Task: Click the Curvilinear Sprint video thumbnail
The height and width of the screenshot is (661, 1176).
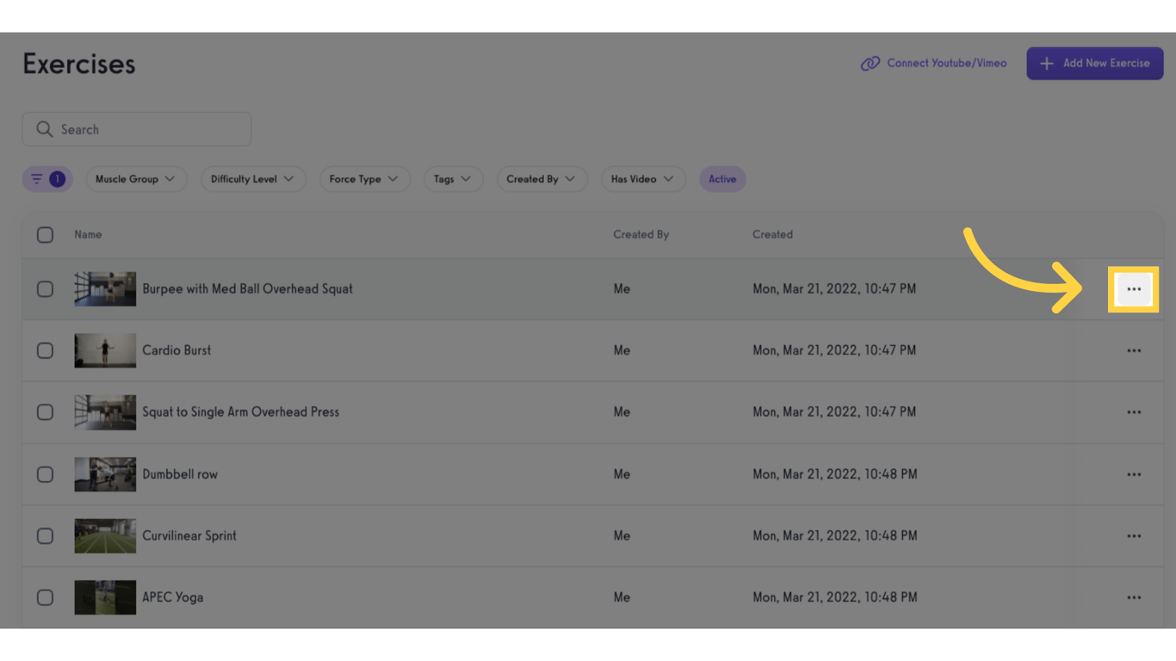Action: pos(105,535)
